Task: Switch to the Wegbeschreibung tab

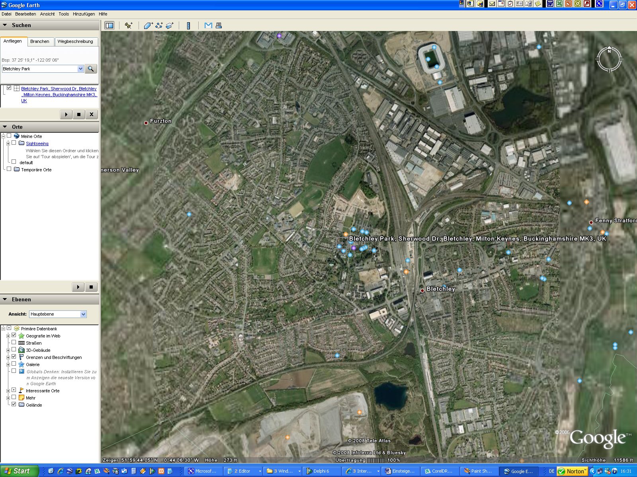Action: point(75,41)
